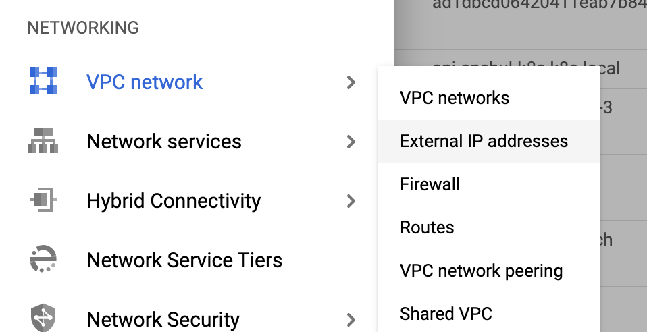Open Network Service Tiers page
647x332 pixels.
184,260
